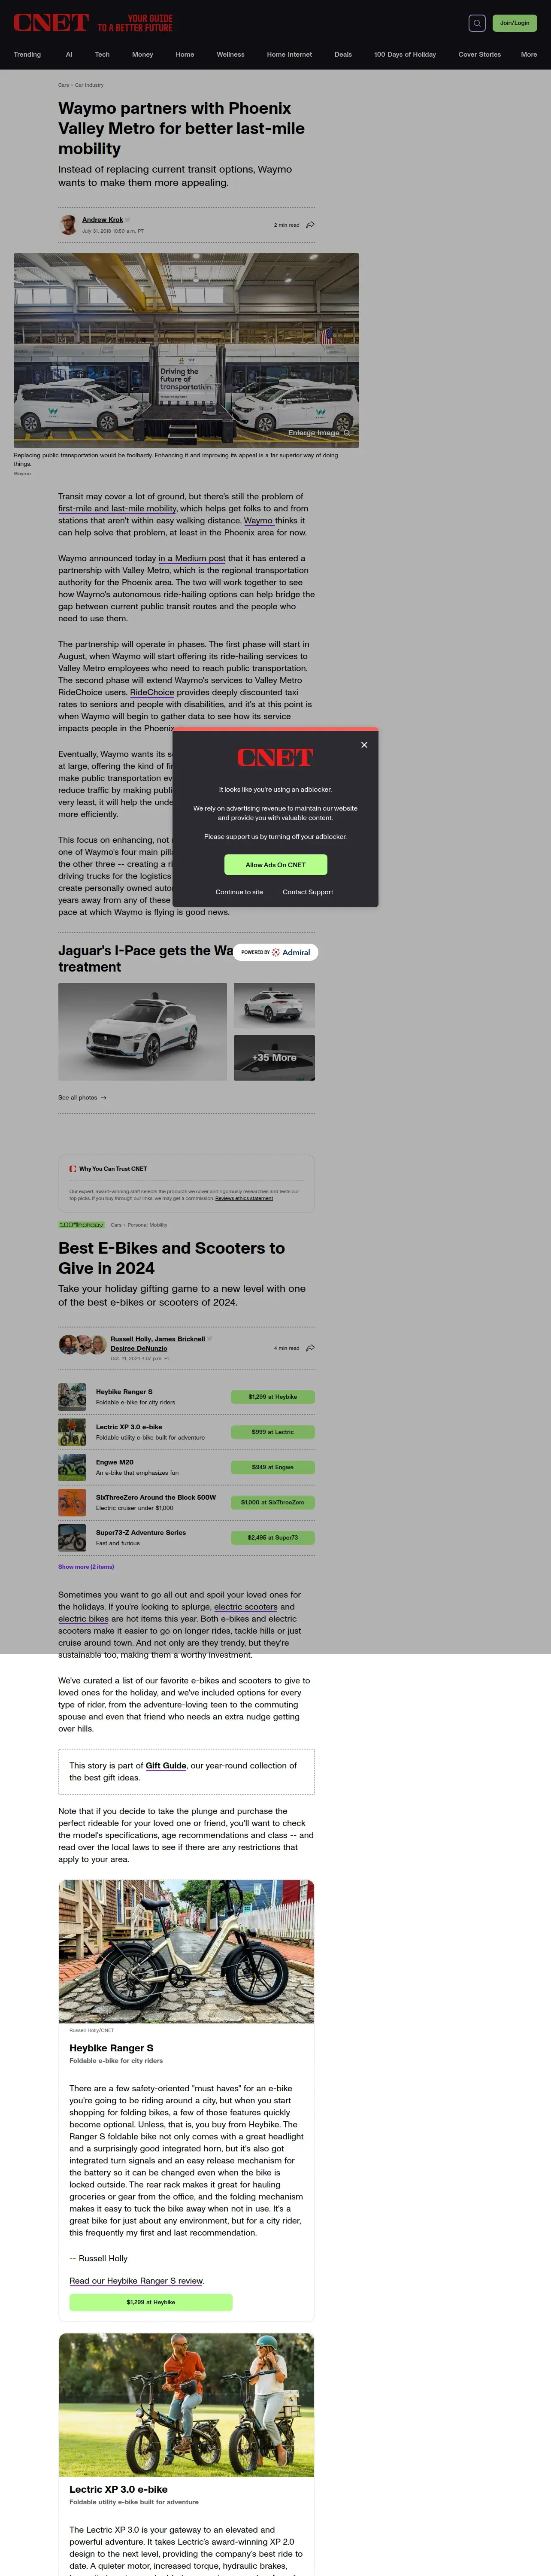Click the author avatars for E-Bikes article
Viewport: 551px width, 2576px height.
point(82,1345)
